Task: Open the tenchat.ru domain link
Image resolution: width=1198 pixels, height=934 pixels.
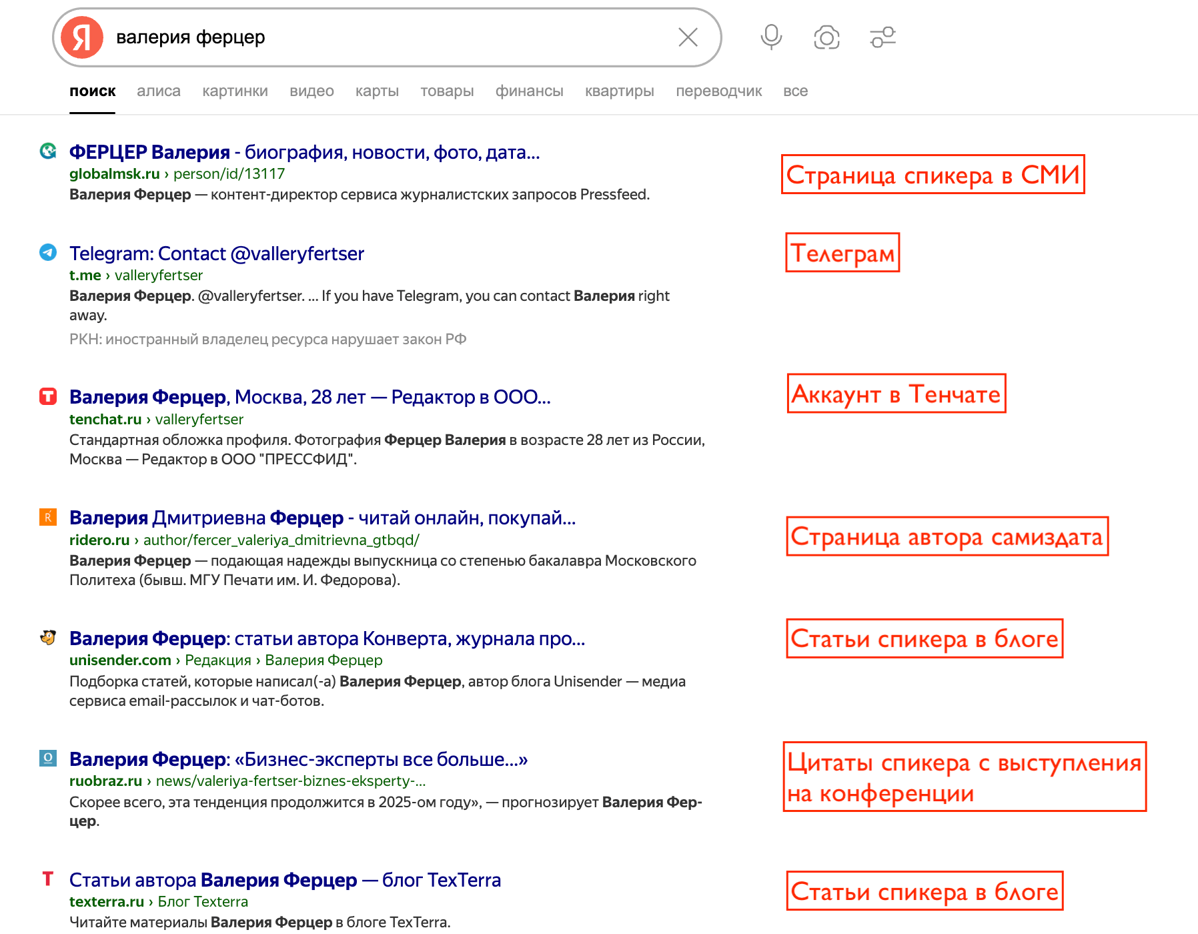Action: pos(105,419)
